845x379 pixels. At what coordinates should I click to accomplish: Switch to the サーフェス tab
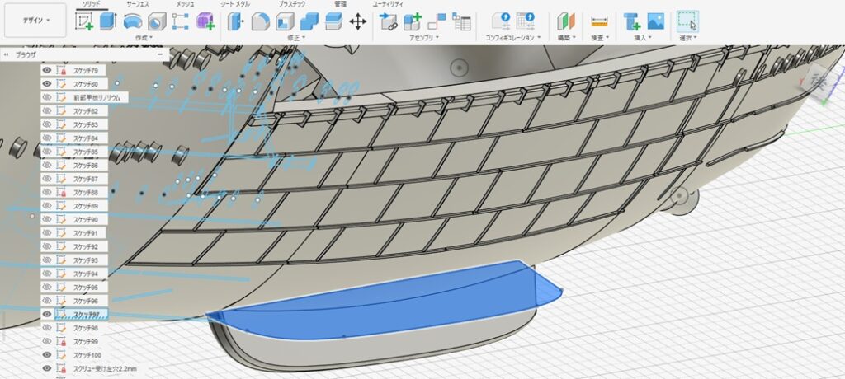[x=137, y=4]
